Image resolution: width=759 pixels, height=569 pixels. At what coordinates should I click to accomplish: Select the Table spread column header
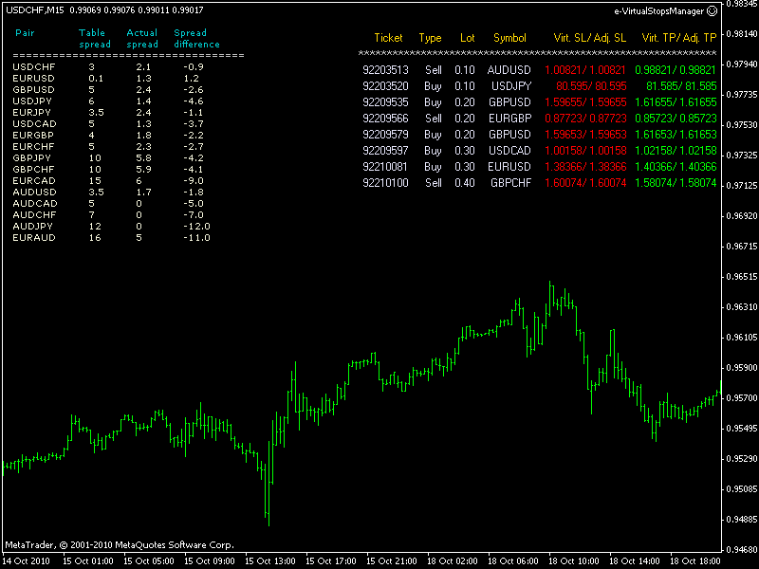coord(94,38)
